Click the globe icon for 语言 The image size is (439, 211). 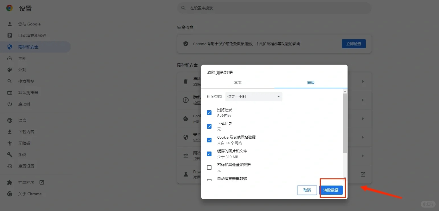point(10,120)
